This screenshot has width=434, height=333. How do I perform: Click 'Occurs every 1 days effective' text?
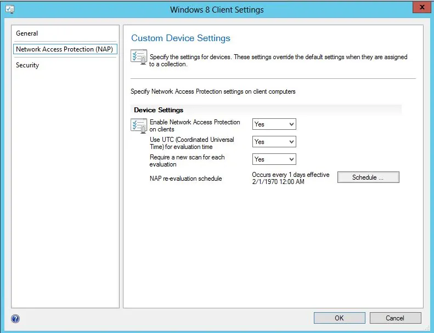[291, 175]
